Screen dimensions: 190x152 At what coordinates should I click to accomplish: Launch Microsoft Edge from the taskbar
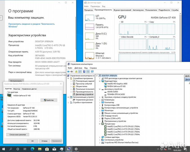click(32, 149)
